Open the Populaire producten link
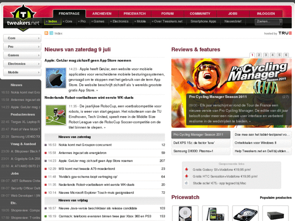Screen dimensions: 295x221 pos(276,197)
